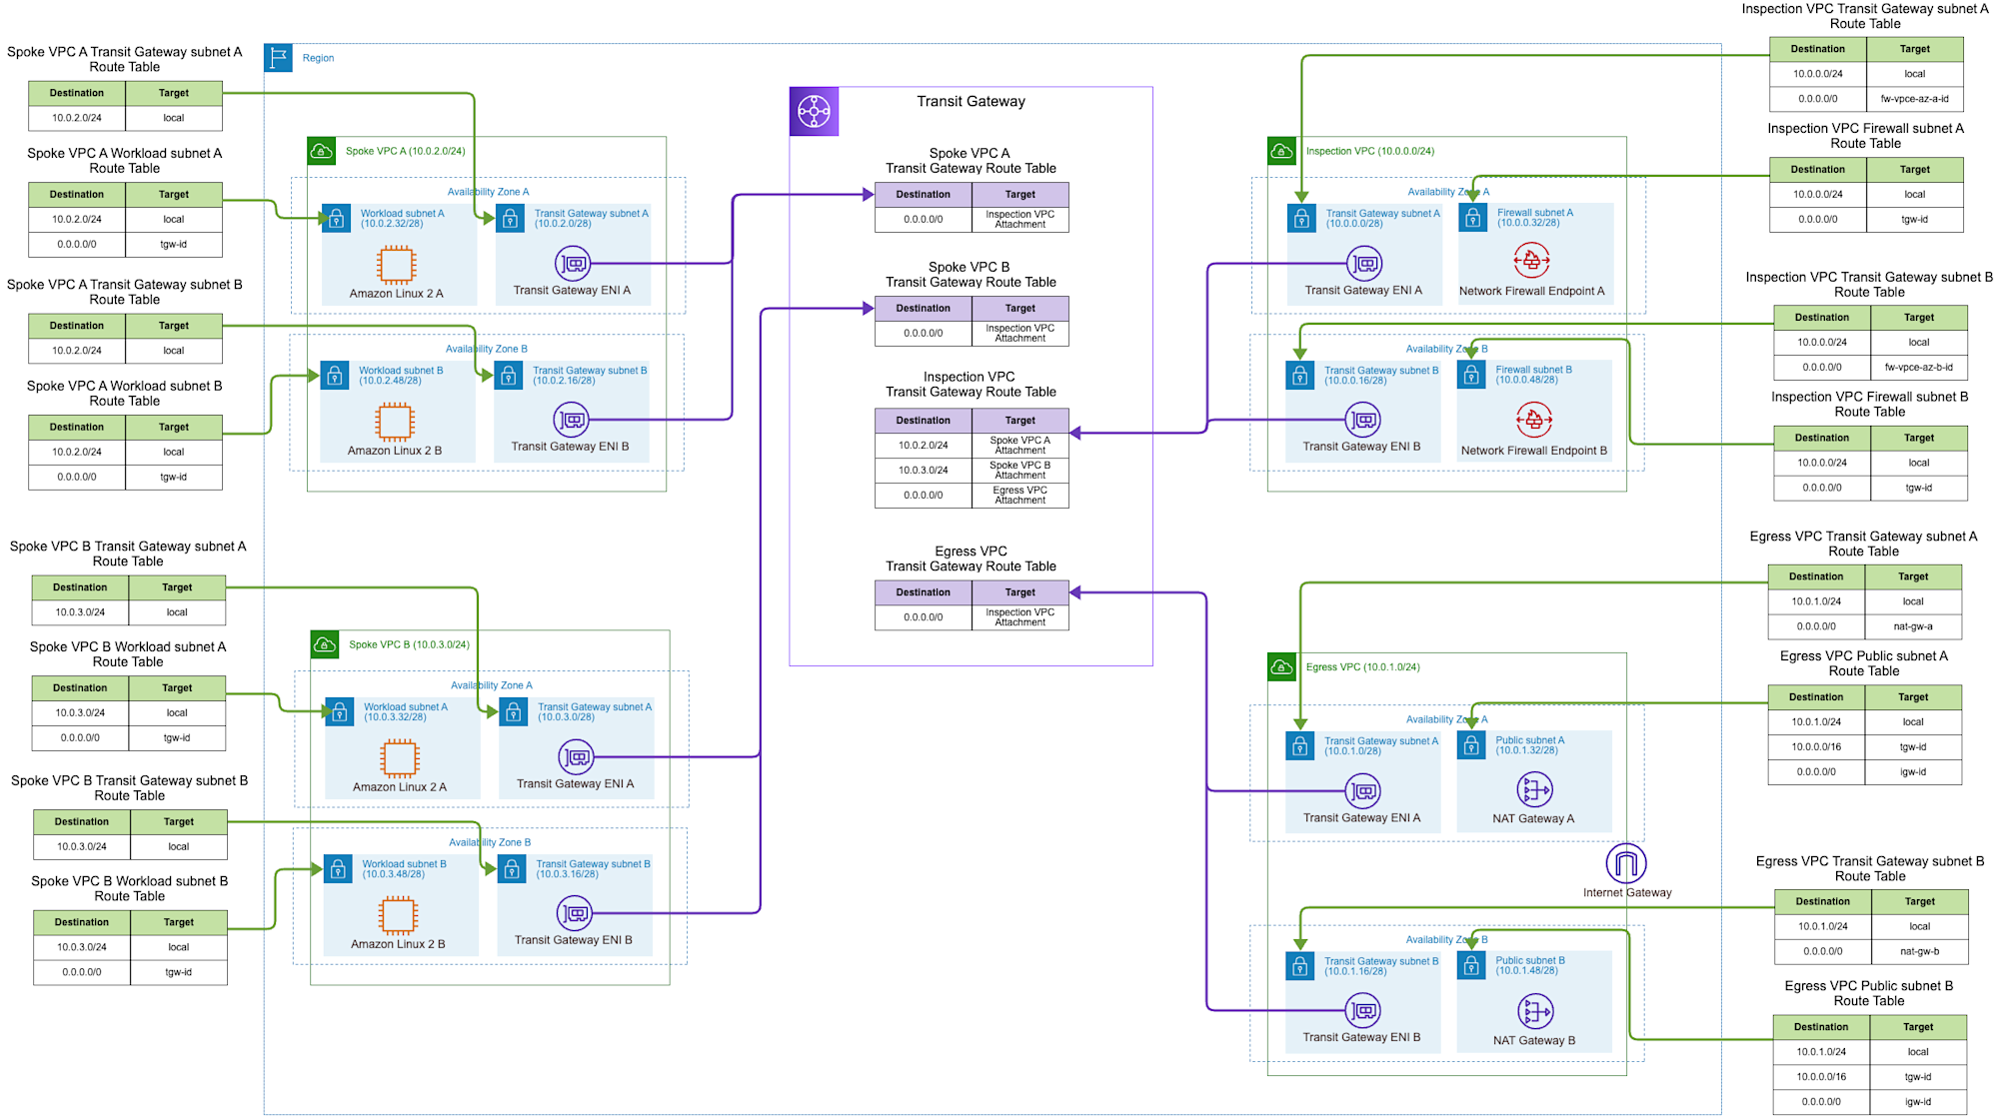Click the Destination header of Egress VPC Transit Gateway Route Table
Viewport: 1999px width, 1116px height.
pyautogui.click(x=923, y=591)
